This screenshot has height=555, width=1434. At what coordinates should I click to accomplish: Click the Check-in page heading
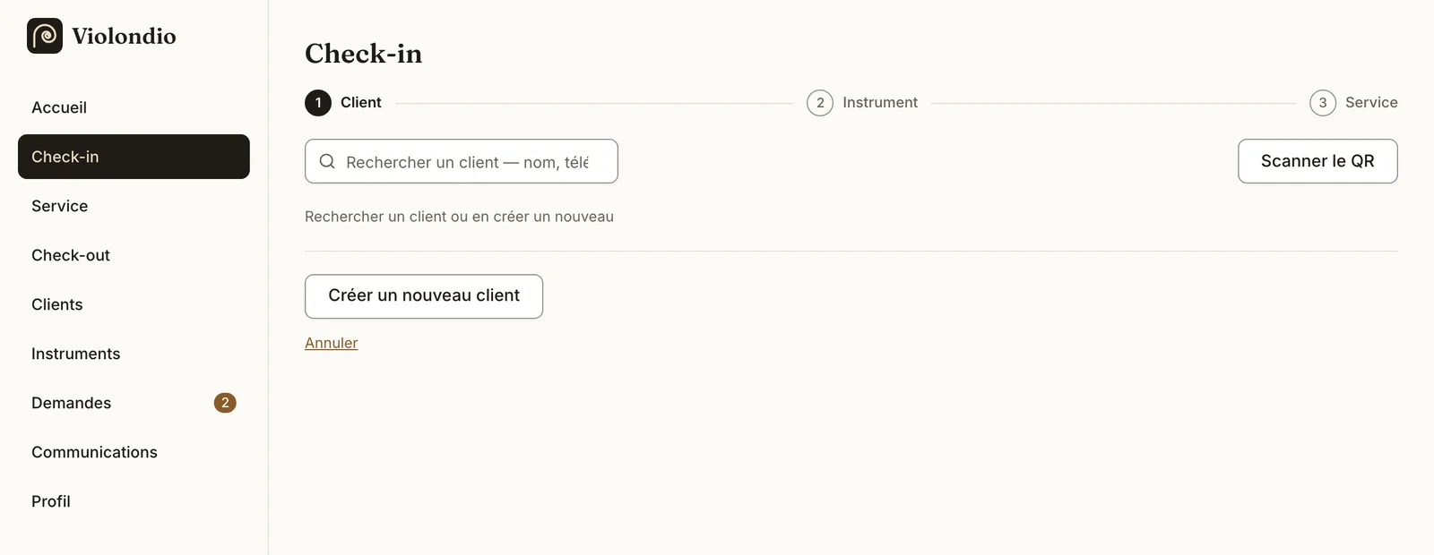pos(363,54)
